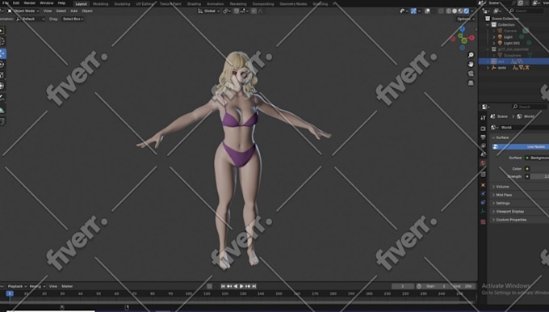549x312 pixels.
Task: Click the world Strength value slider
Action: point(539,176)
